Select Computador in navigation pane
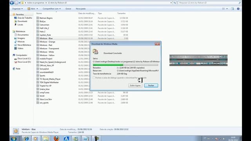This screenshot has height=141, width=251. 21,55
